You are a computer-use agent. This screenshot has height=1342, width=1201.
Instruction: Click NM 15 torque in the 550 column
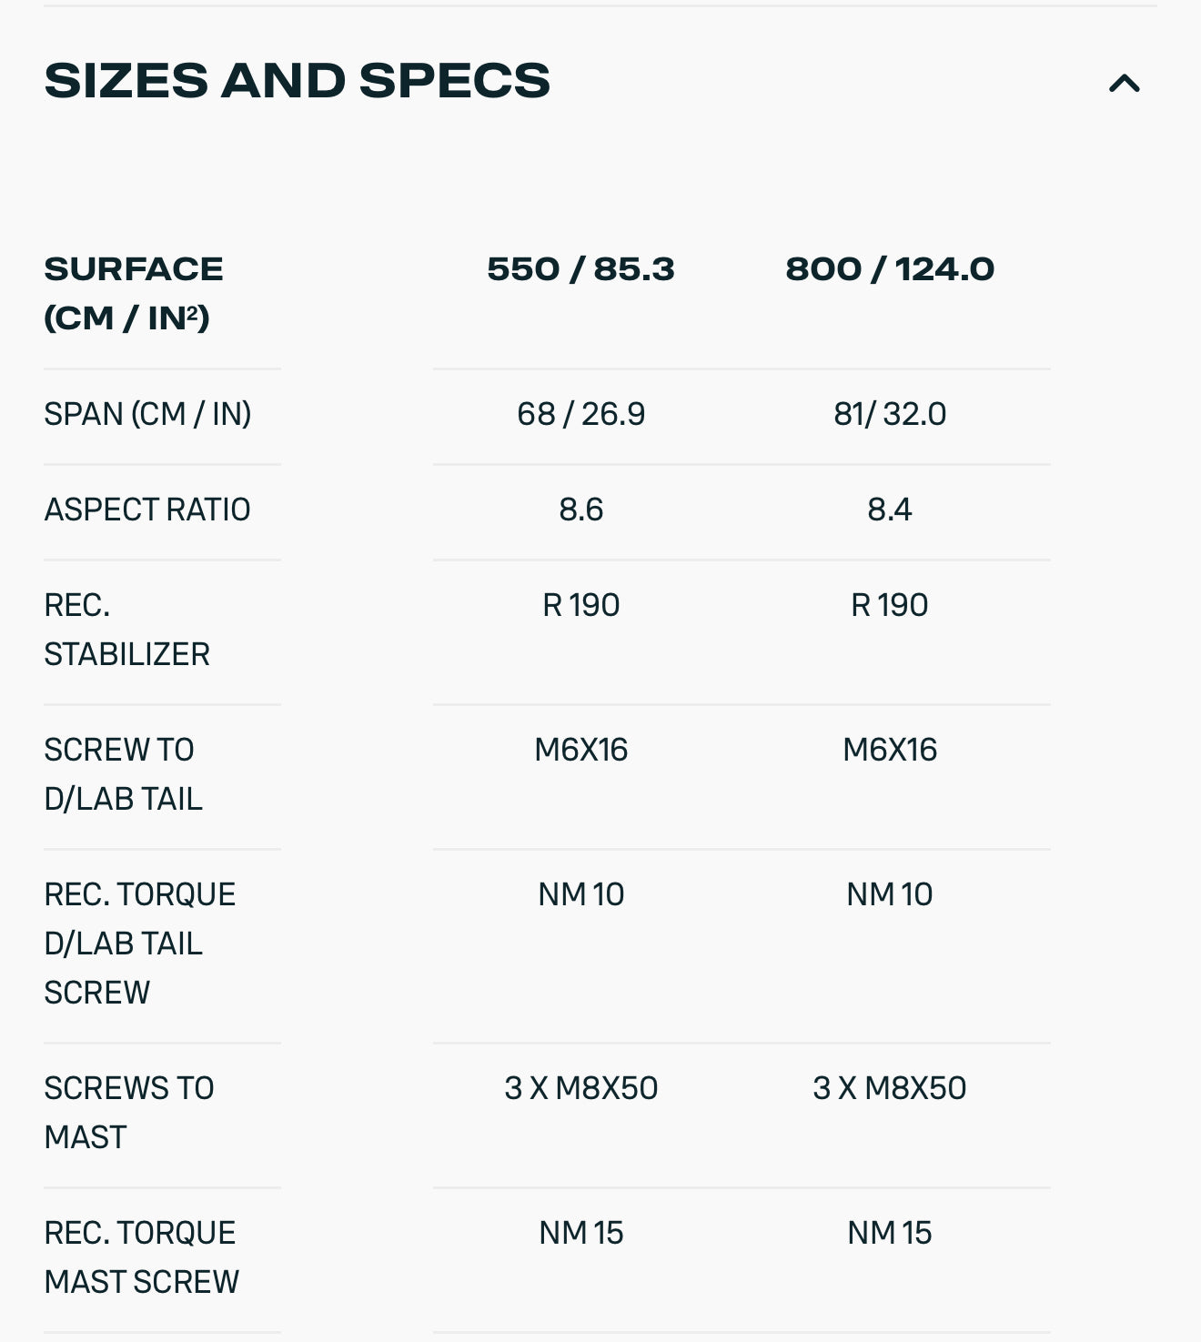[x=580, y=1233]
